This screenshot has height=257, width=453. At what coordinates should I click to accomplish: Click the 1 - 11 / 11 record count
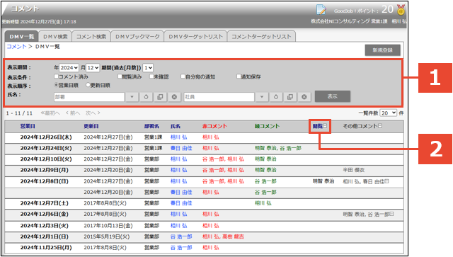19,113
